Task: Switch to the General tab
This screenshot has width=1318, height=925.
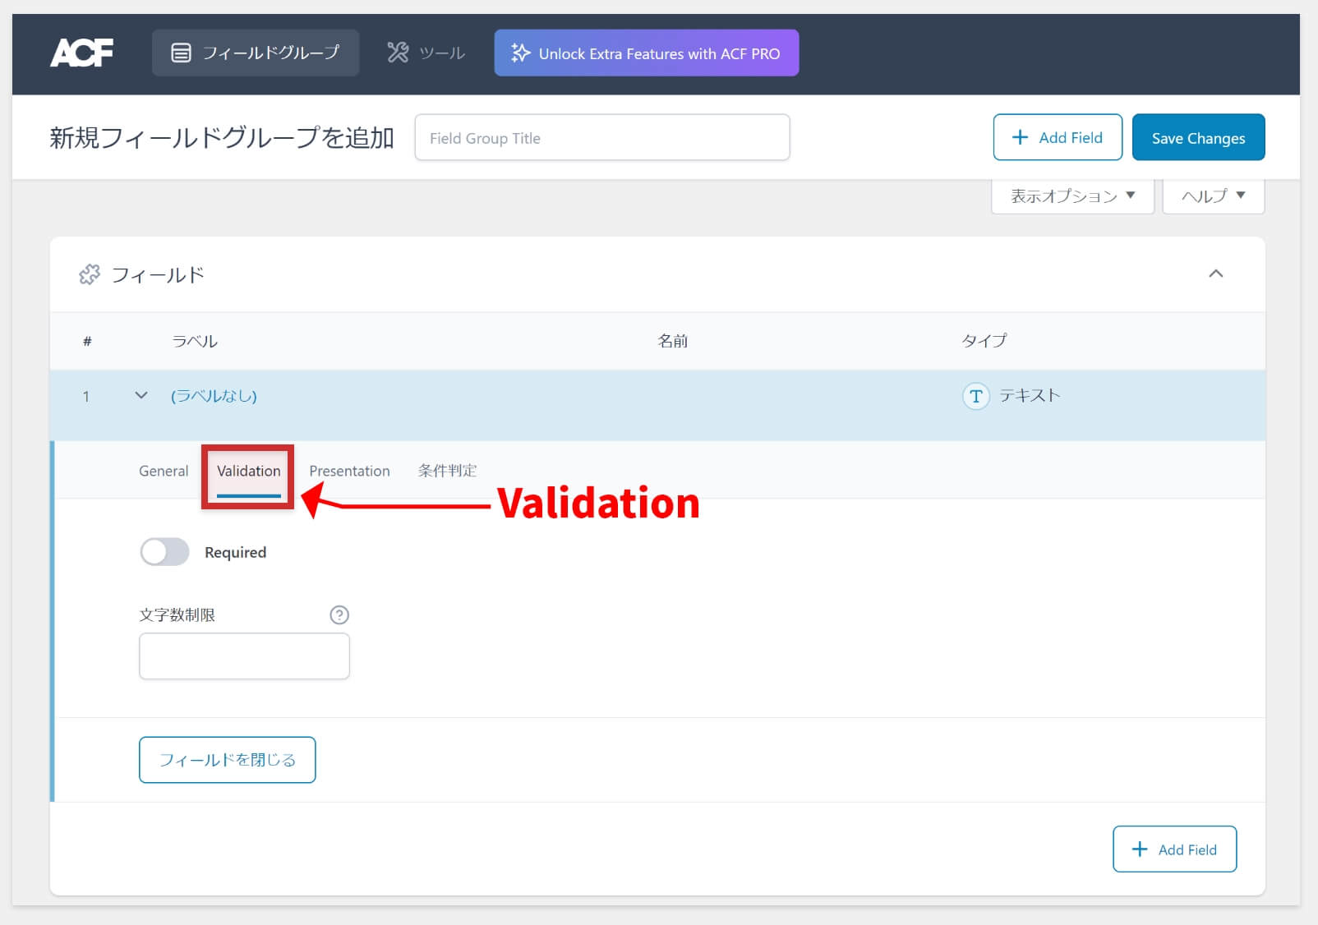Action: (x=164, y=471)
